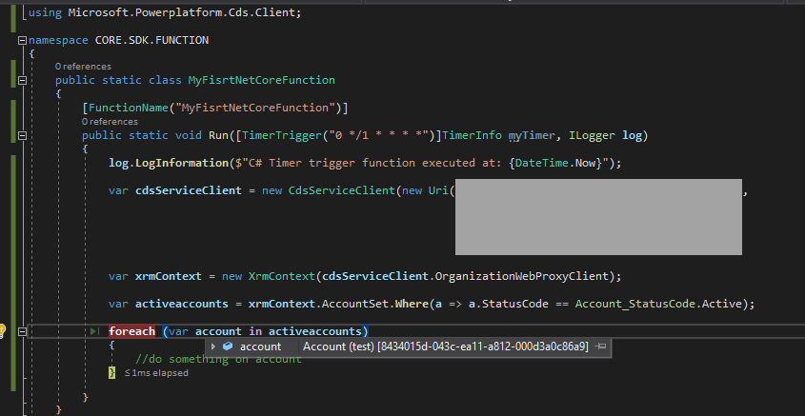Click the //do something on account comment
Image resolution: width=805 pixels, height=416 pixels.
[x=219, y=359]
